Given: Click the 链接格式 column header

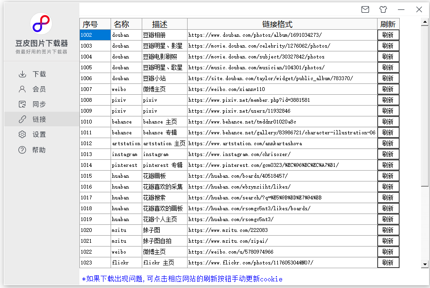Looking at the screenshot, I should [x=282, y=24].
